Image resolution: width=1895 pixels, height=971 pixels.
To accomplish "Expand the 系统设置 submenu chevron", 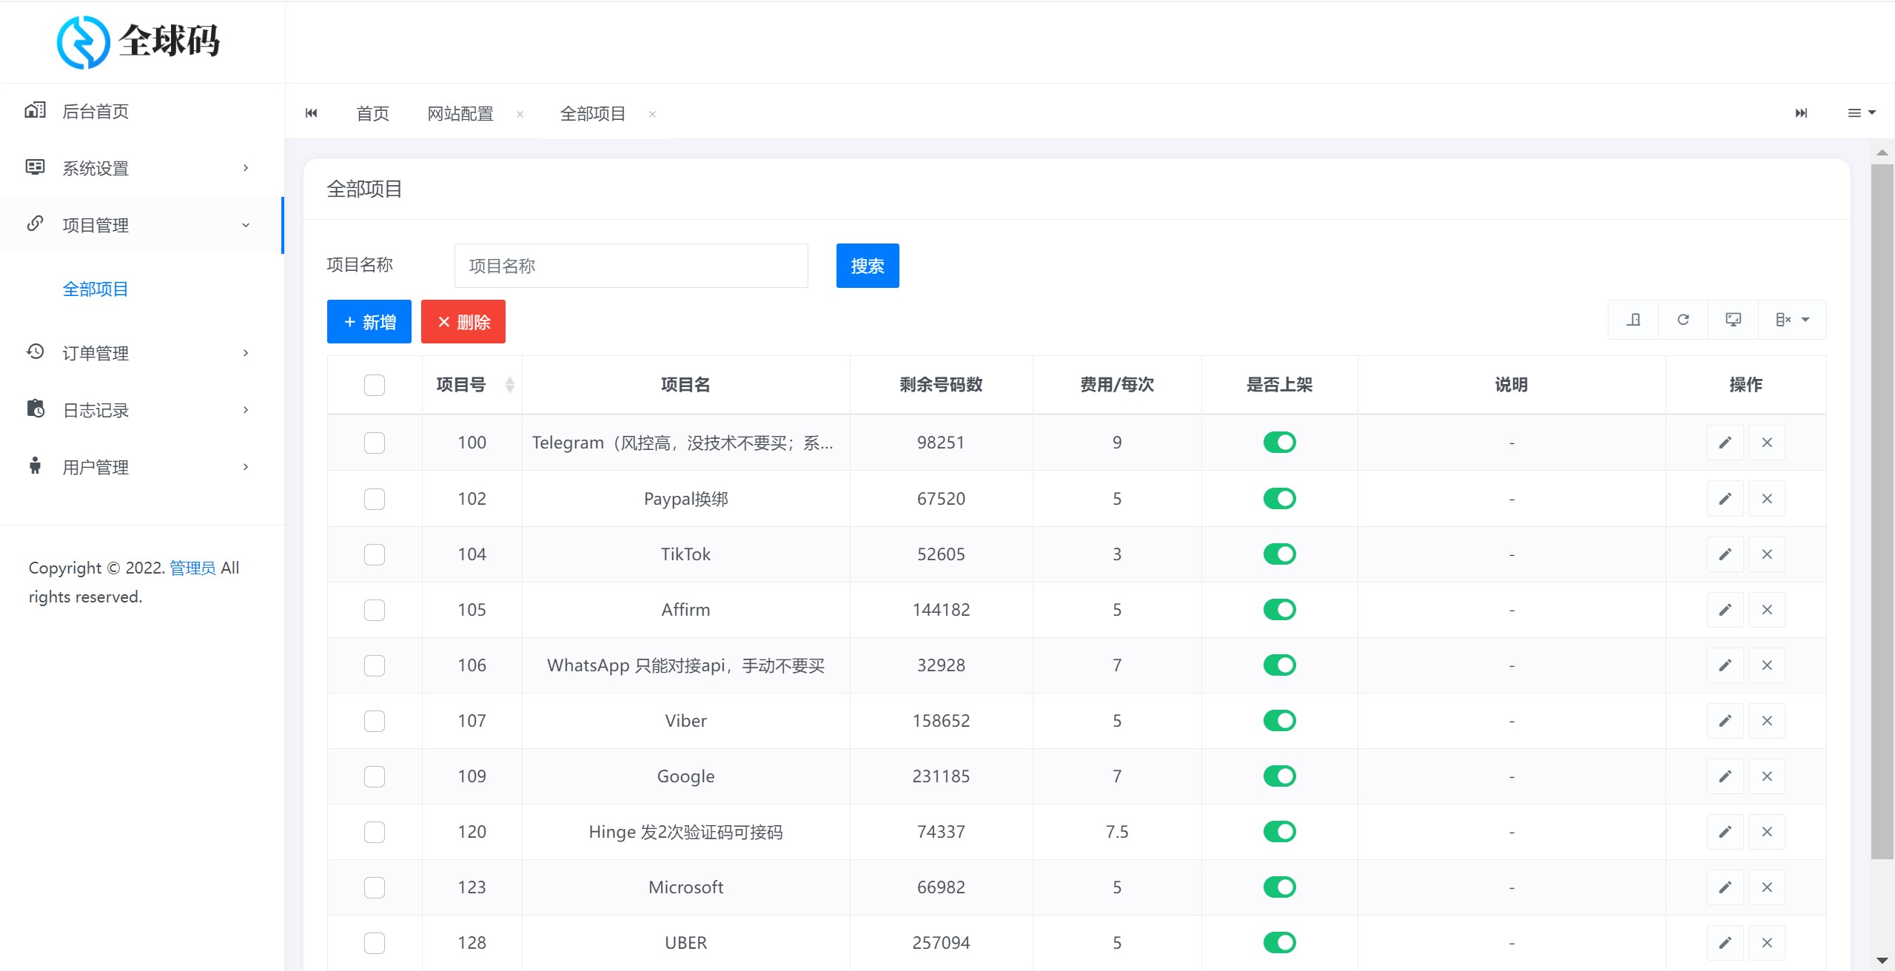I will click(x=246, y=168).
